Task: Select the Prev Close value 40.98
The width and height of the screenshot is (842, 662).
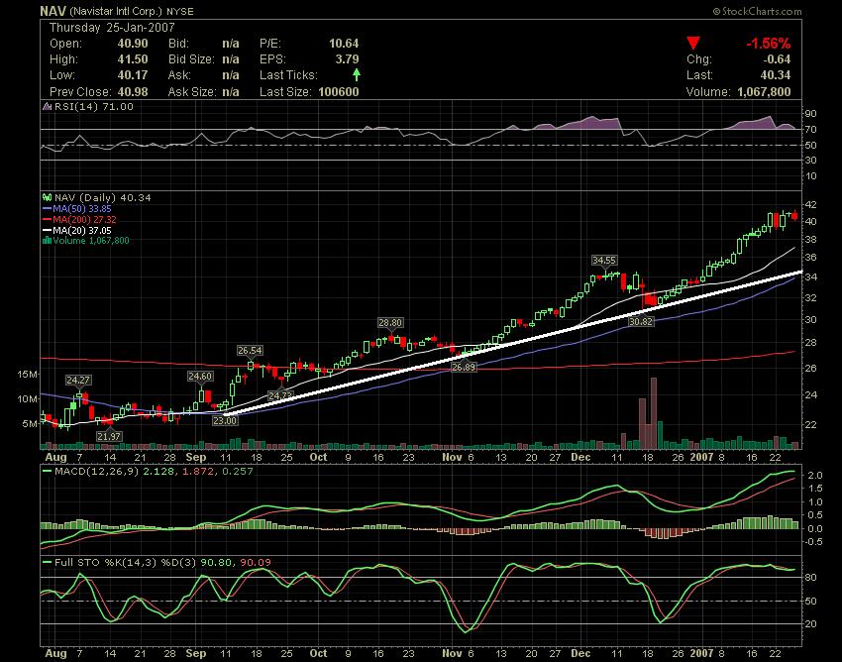Action: pos(133,92)
